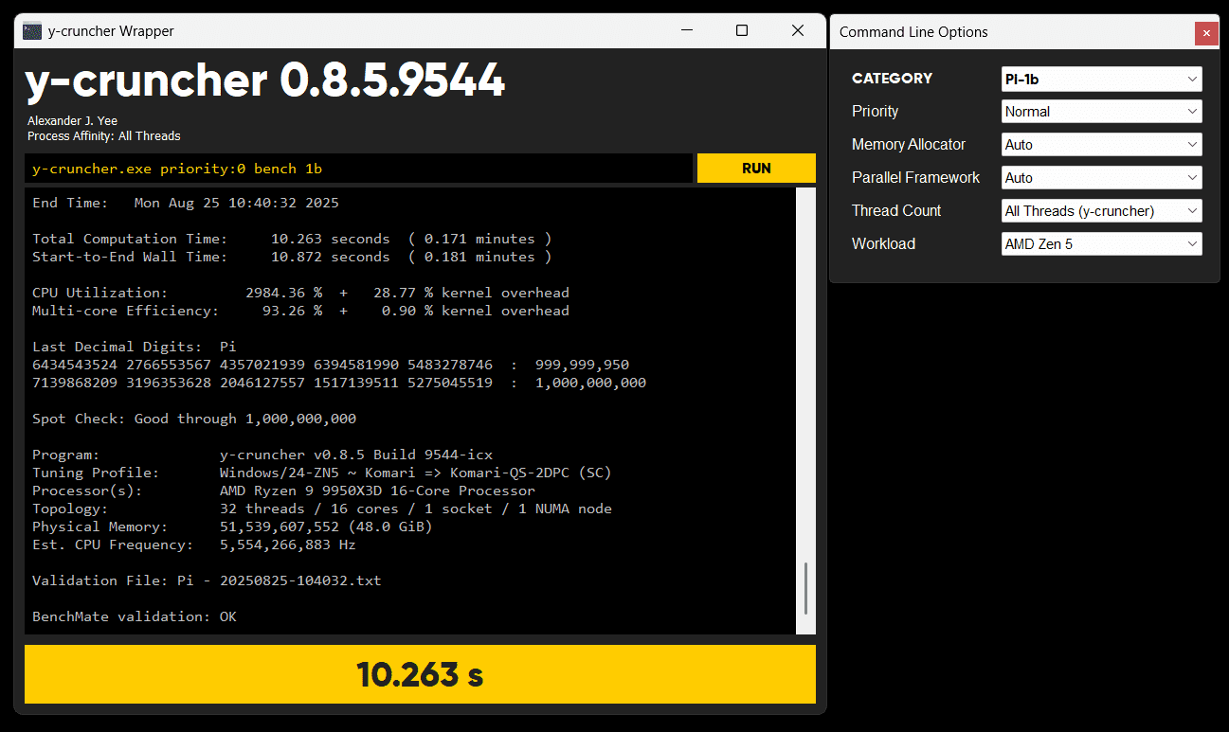Screen dimensions: 1229x732
Task: Click the Last Decimal Digits: Pi label
Action: (134, 347)
